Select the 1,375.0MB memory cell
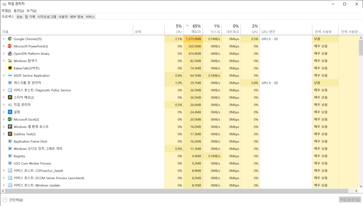The image size is (363, 206). pyautogui.click(x=193, y=39)
